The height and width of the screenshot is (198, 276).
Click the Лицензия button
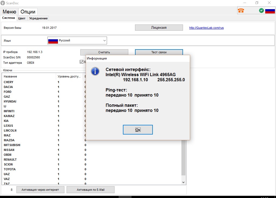point(159,28)
